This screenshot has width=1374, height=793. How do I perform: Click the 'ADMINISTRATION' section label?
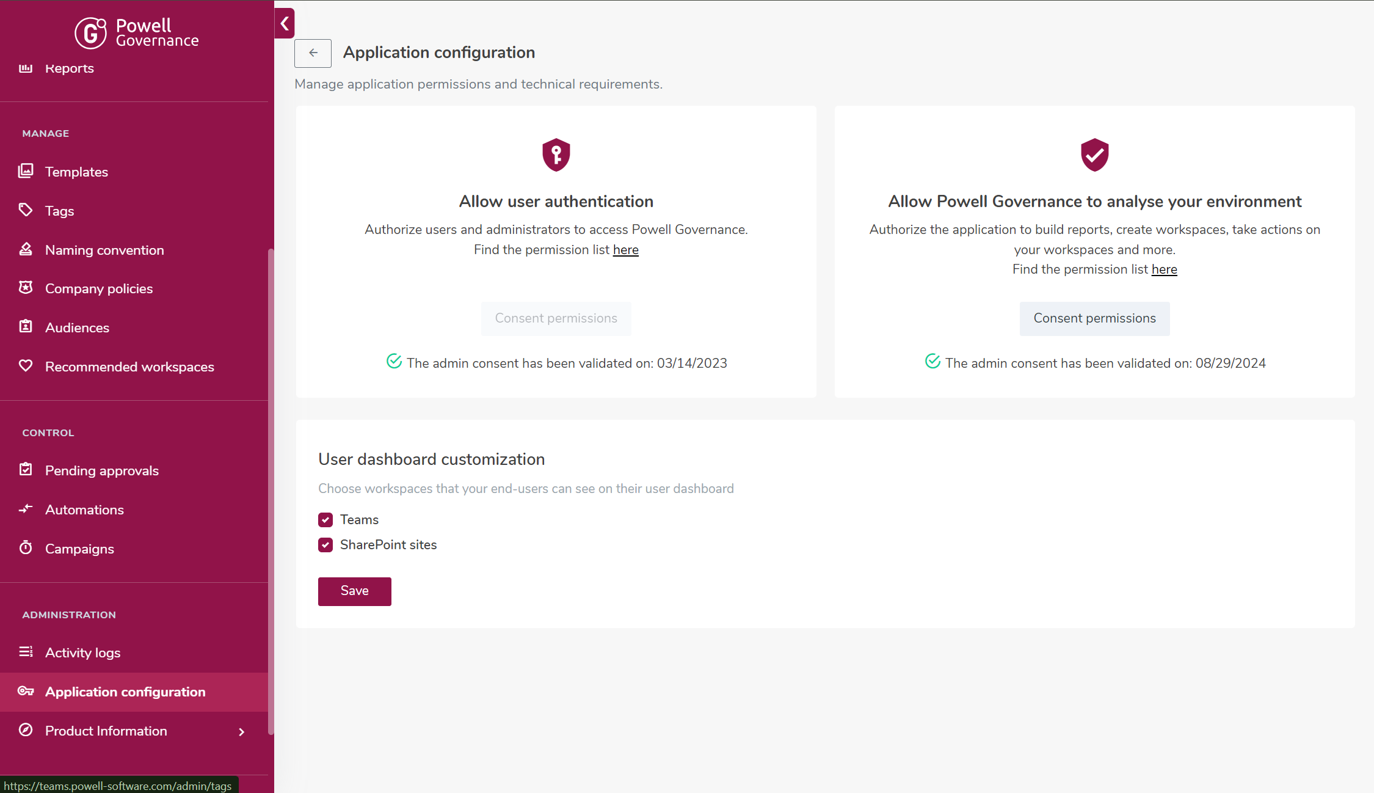pyautogui.click(x=69, y=615)
